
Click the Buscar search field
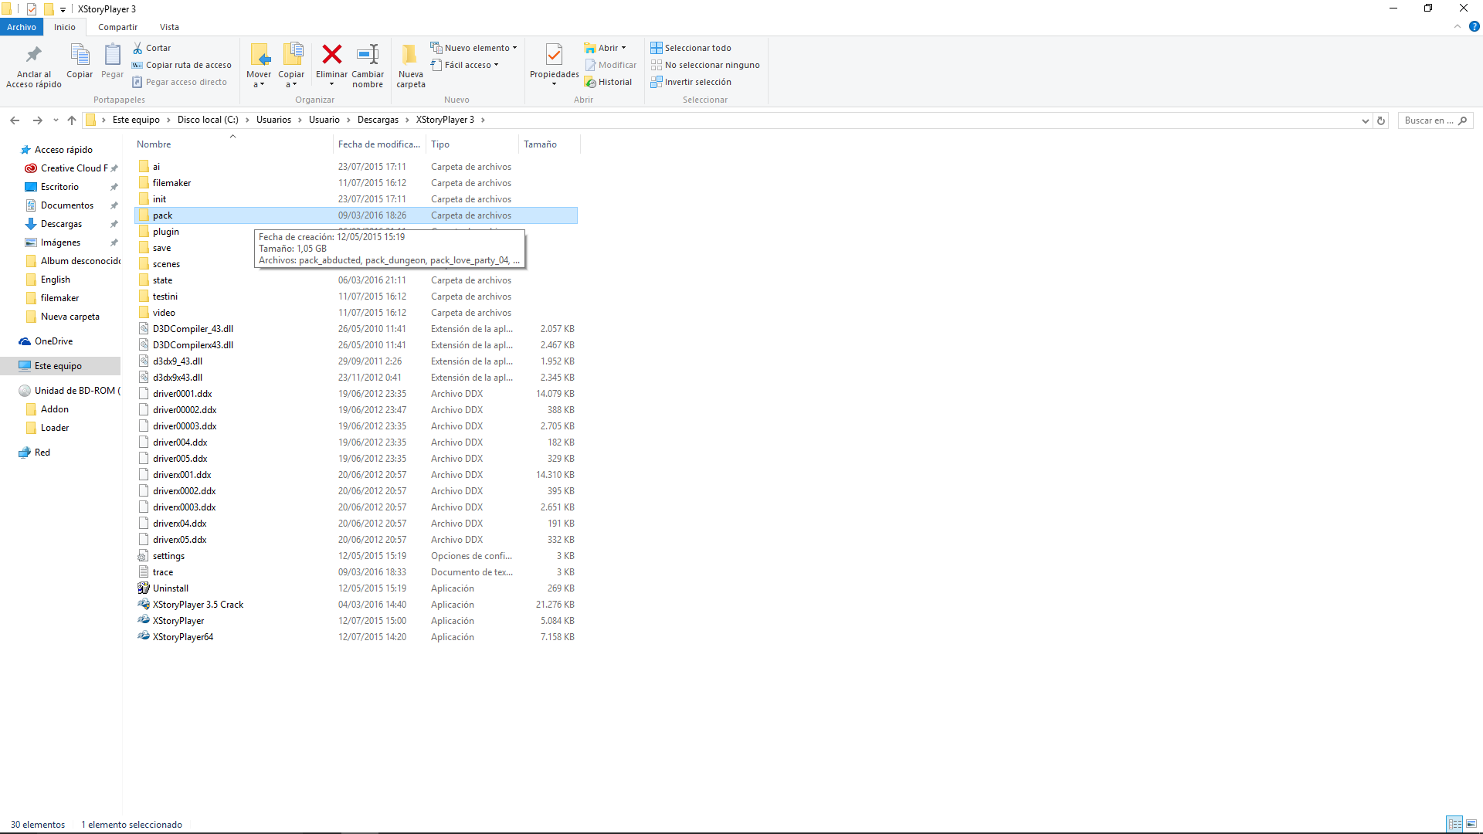pyautogui.click(x=1435, y=120)
